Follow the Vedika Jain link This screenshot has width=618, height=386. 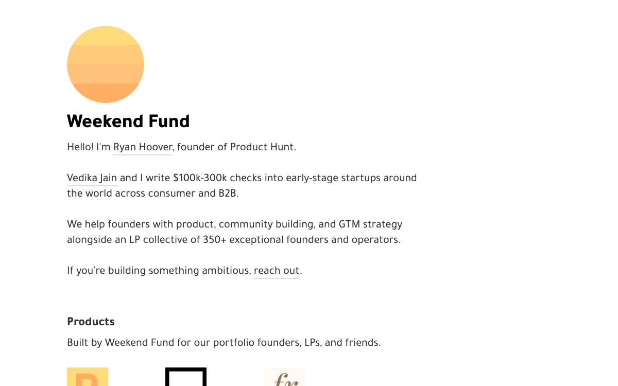(x=92, y=178)
